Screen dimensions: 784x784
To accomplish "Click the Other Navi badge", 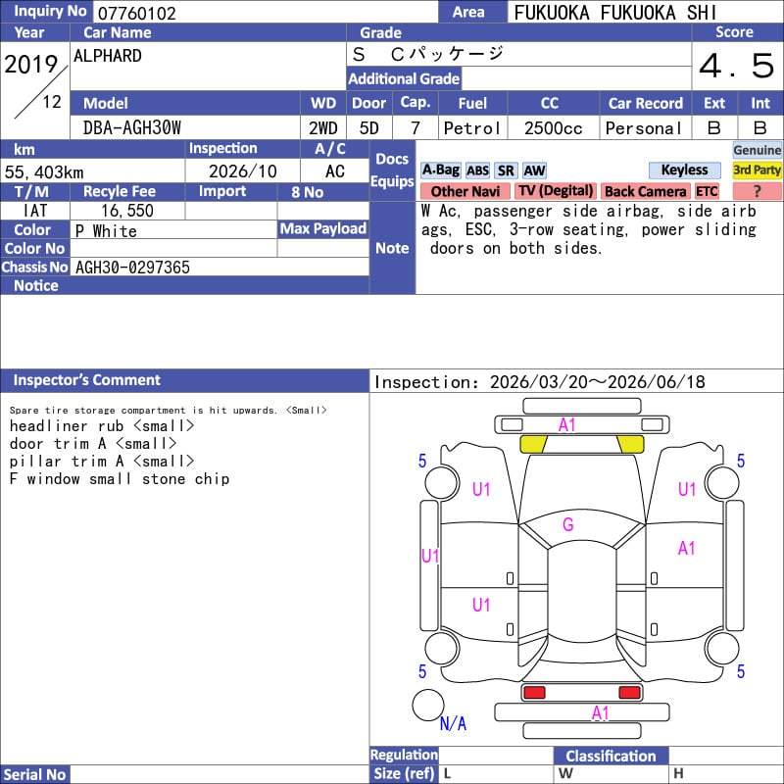I will click(465, 192).
